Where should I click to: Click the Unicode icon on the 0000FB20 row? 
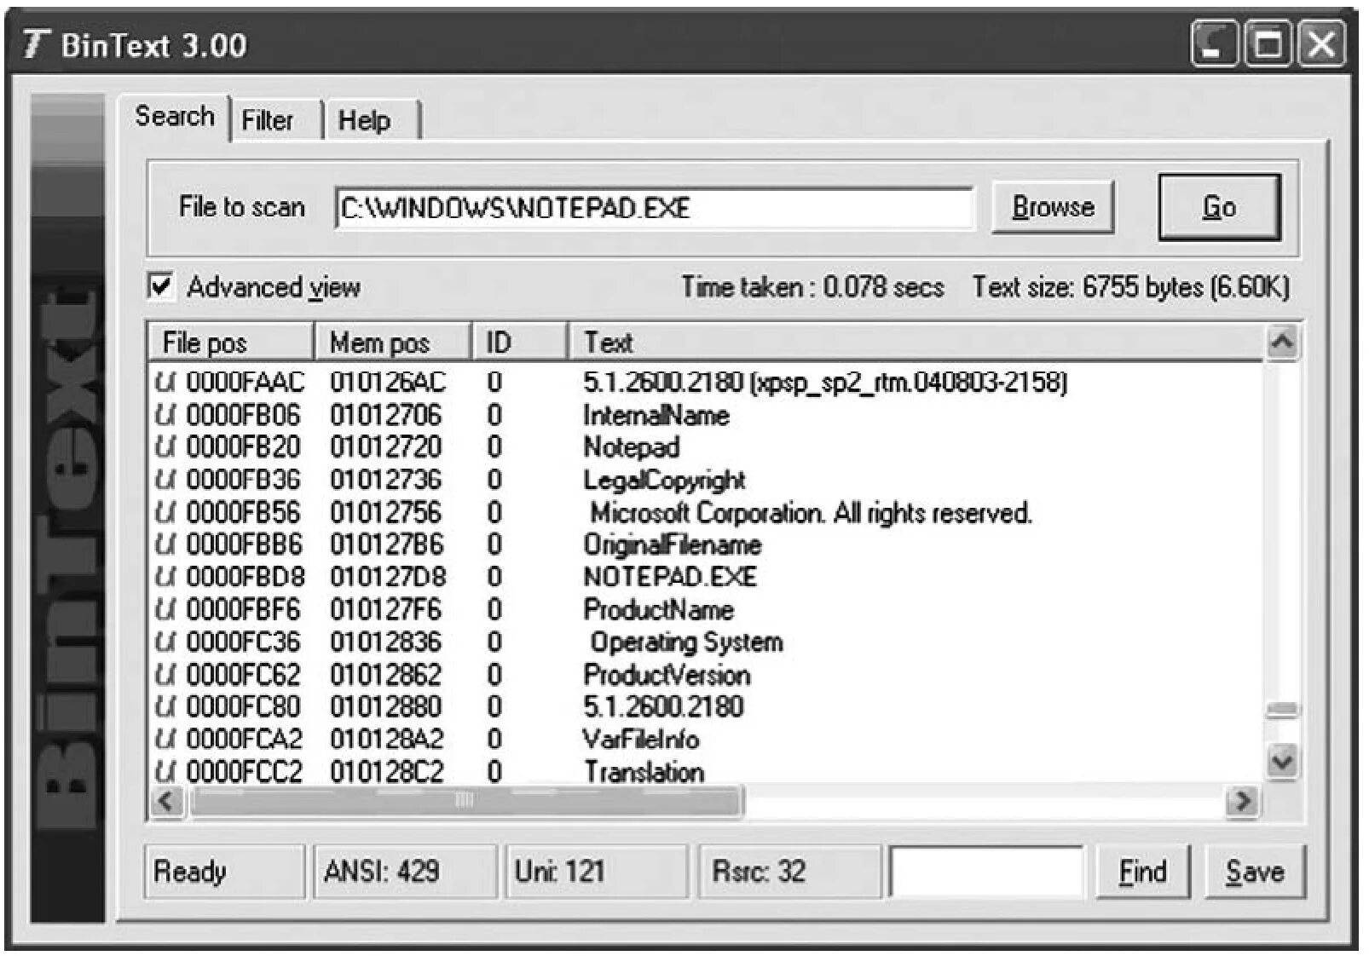tap(165, 447)
